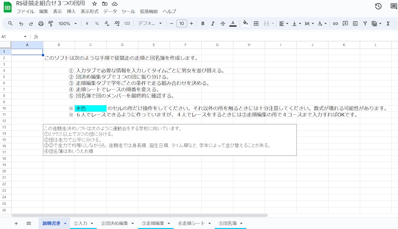This screenshot has width=398, height=229.
Task: Open the ヘルプ menu
Action: pyautogui.click(x=169, y=11)
